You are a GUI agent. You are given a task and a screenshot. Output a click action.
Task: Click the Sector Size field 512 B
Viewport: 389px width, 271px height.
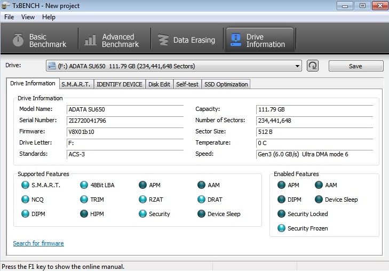click(x=315, y=132)
